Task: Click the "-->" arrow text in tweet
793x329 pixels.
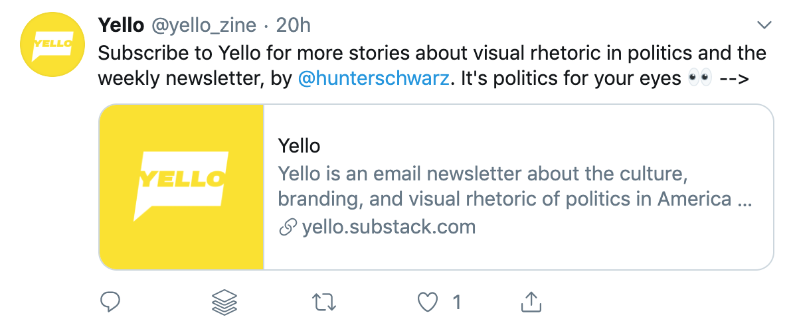Action: point(735,79)
